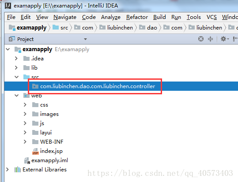Click the JSP file icon of index.jsp
The image size is (238, 182).
(35, 152)
